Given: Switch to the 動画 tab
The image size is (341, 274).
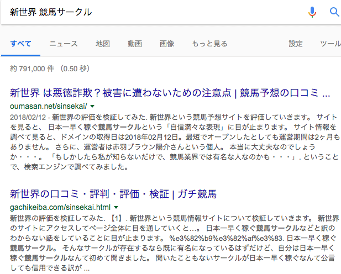Looking at the screenshot, I should tap(135, 44).
